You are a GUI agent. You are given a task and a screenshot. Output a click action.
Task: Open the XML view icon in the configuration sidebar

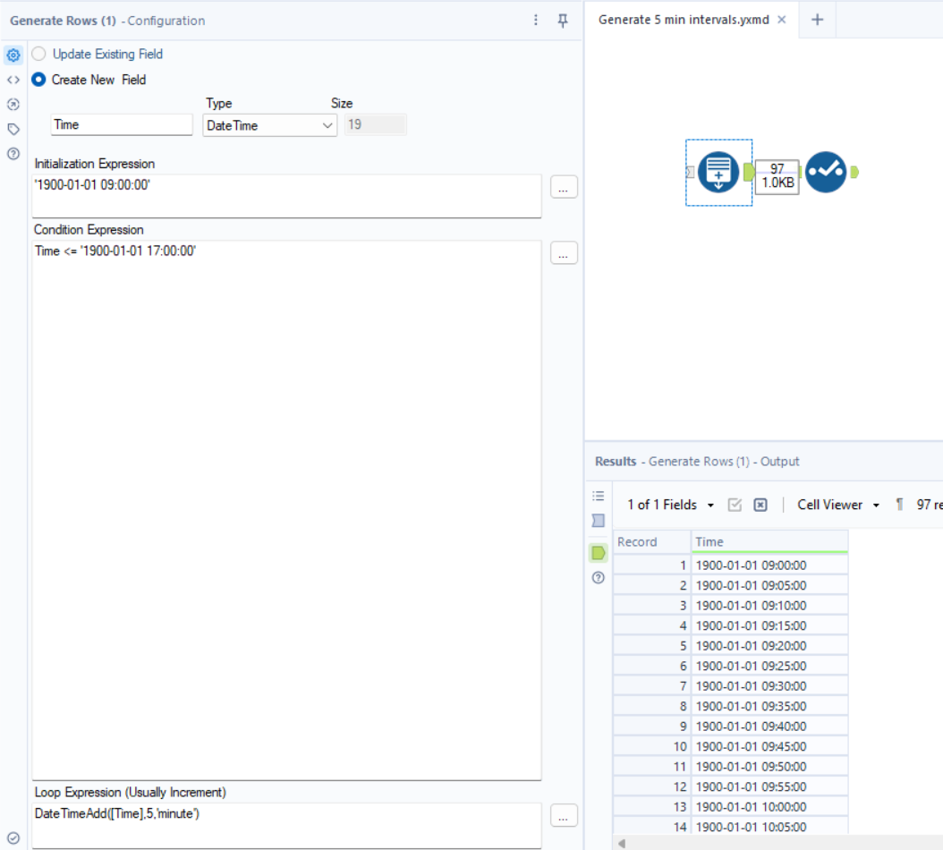[13, 80]
